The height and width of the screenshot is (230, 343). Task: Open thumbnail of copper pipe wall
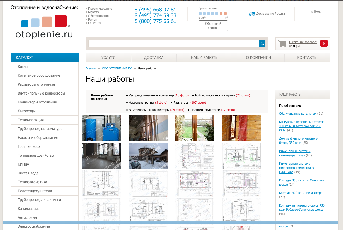148,128
